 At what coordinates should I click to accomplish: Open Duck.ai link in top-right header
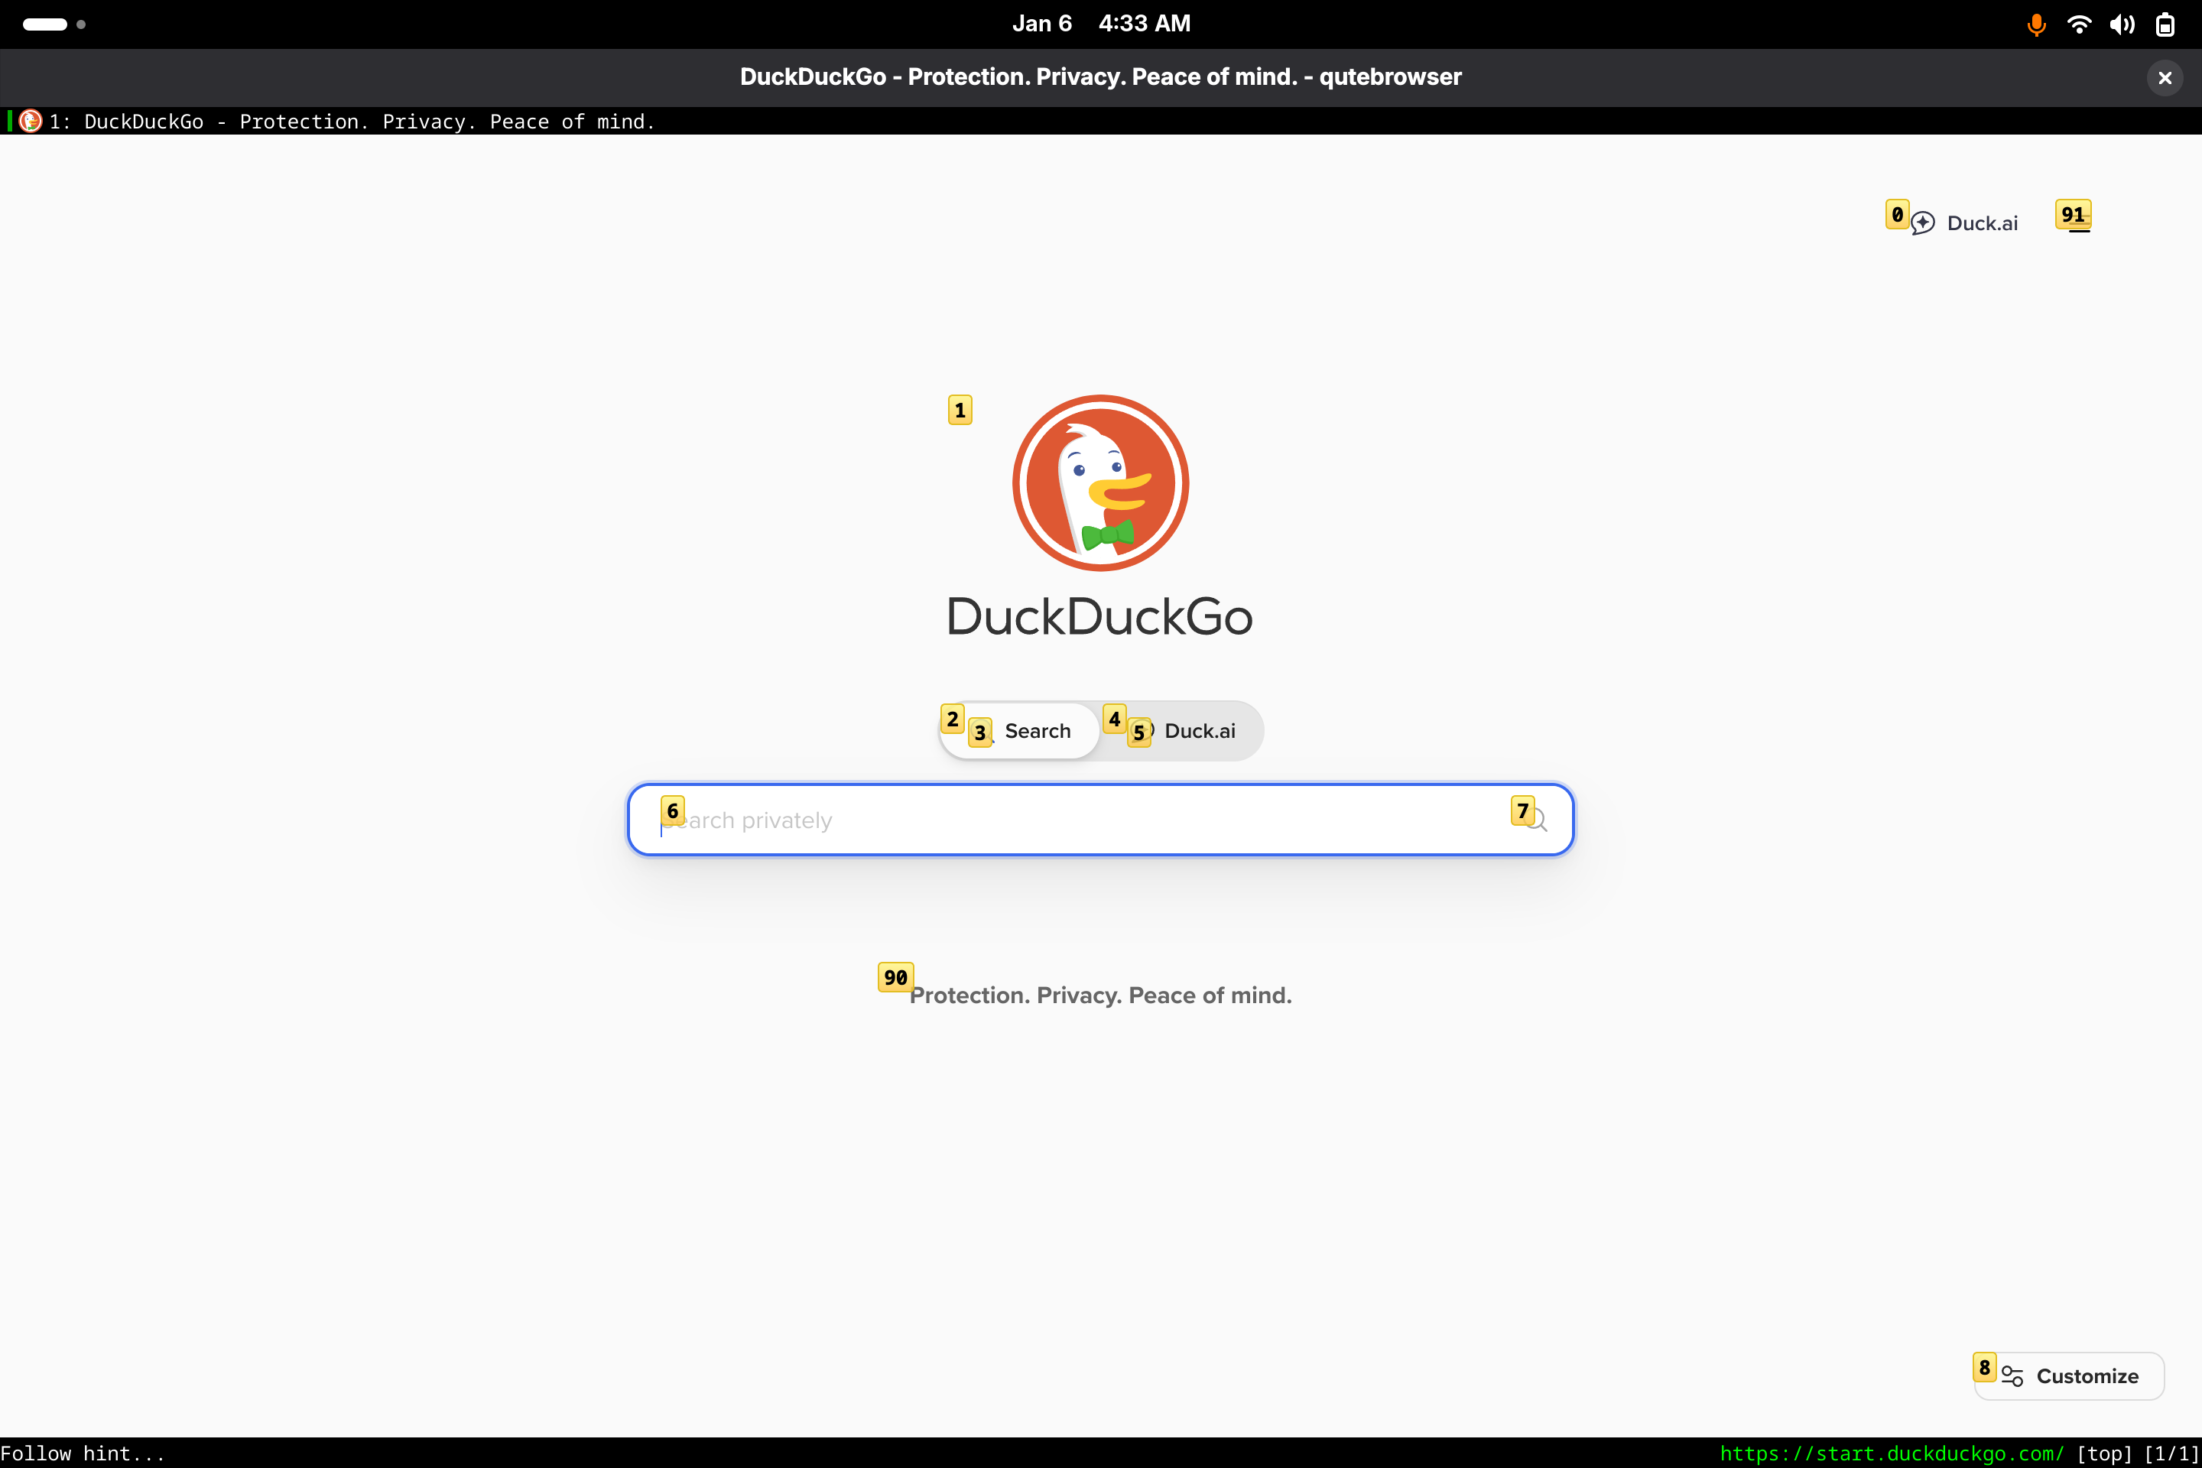point(1964,222)
